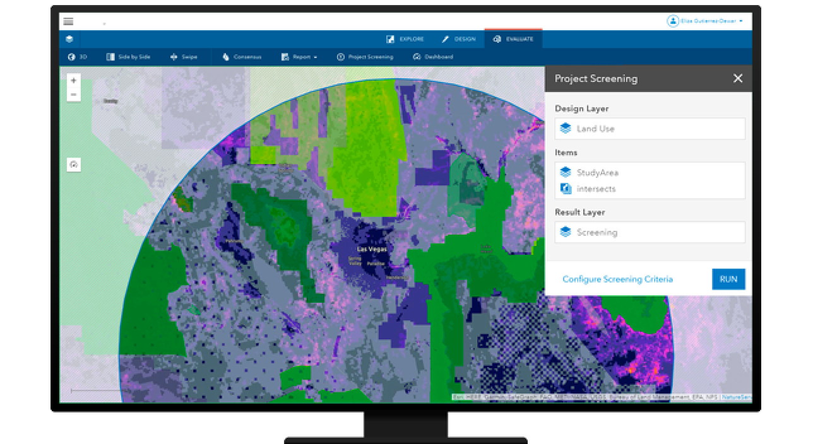Click the intersects relationship icon
Image resolution: width=813 pixels, height=444 pixels.
[x=566, y=189]
